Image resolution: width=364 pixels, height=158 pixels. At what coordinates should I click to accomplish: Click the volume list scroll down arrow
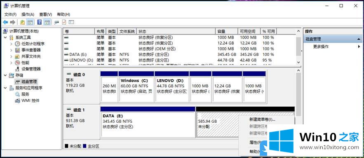(x=298, y=62)
